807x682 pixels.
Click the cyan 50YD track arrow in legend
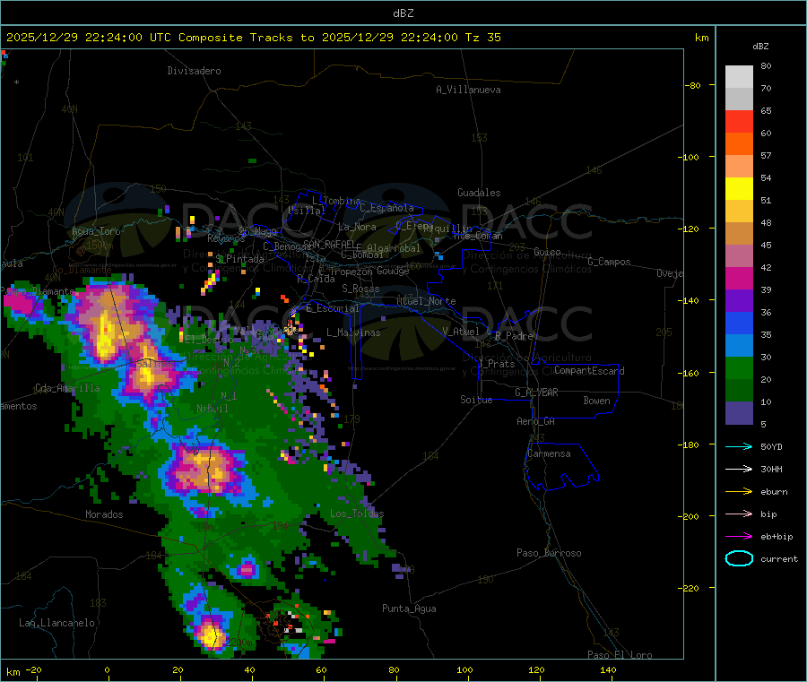coord(739,446)
